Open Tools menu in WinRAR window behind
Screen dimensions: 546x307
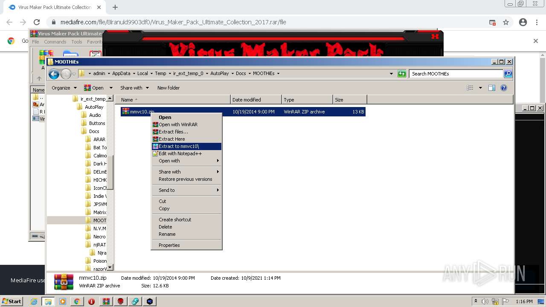click(x=77, y=42)
